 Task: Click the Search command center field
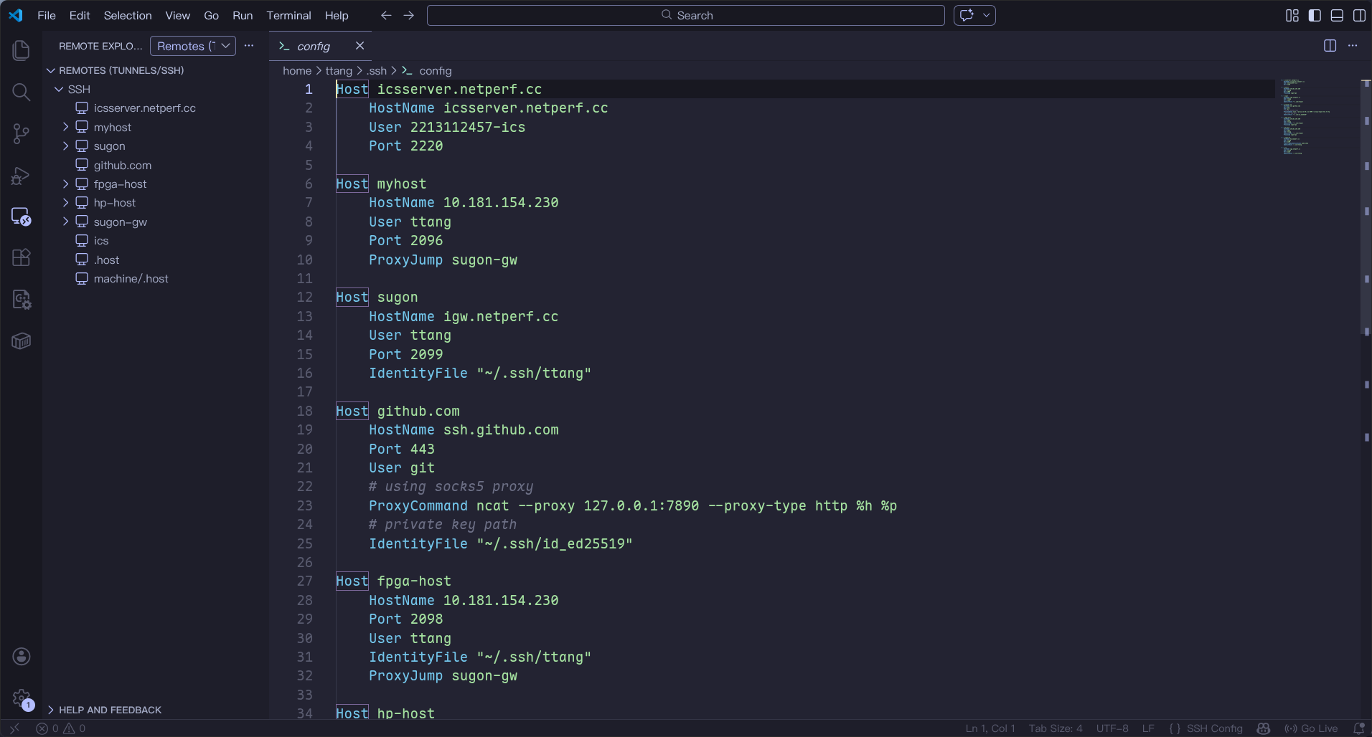click(x=685, y=15)
